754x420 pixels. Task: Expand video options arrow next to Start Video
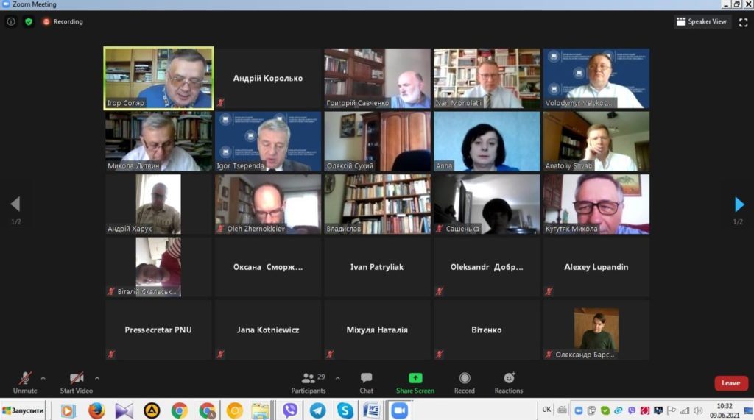[97, 378]
